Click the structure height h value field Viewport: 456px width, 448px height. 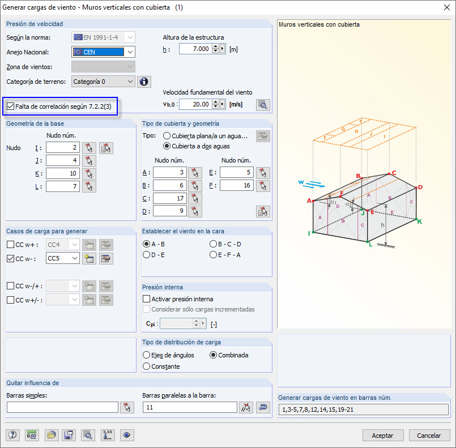[196, 49]
